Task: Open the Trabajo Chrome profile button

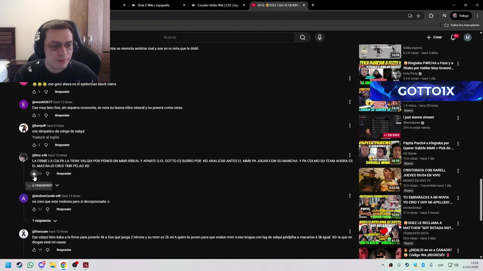Action: tap(461, 16)
